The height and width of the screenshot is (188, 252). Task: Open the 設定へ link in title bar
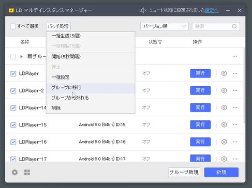212,10
